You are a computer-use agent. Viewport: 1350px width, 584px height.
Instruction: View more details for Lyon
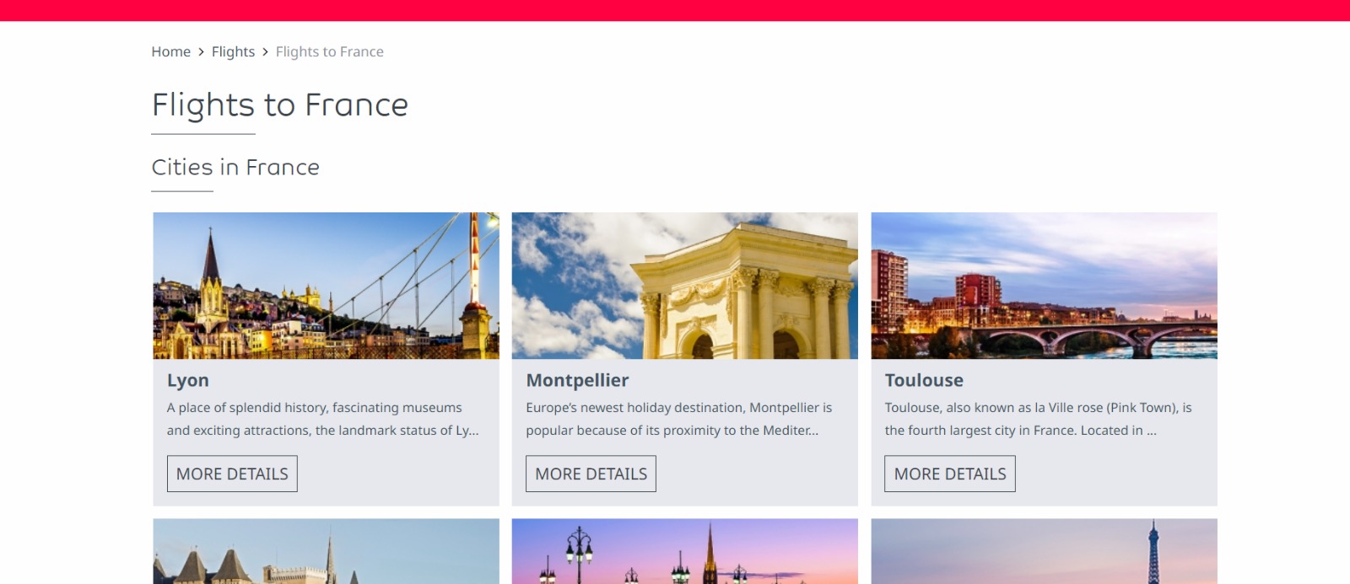[x=232, y=474]
